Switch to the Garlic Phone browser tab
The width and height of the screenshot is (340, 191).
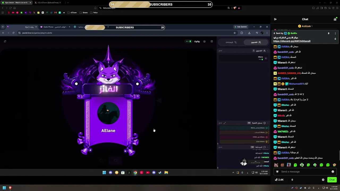click(x=55, y=27)
